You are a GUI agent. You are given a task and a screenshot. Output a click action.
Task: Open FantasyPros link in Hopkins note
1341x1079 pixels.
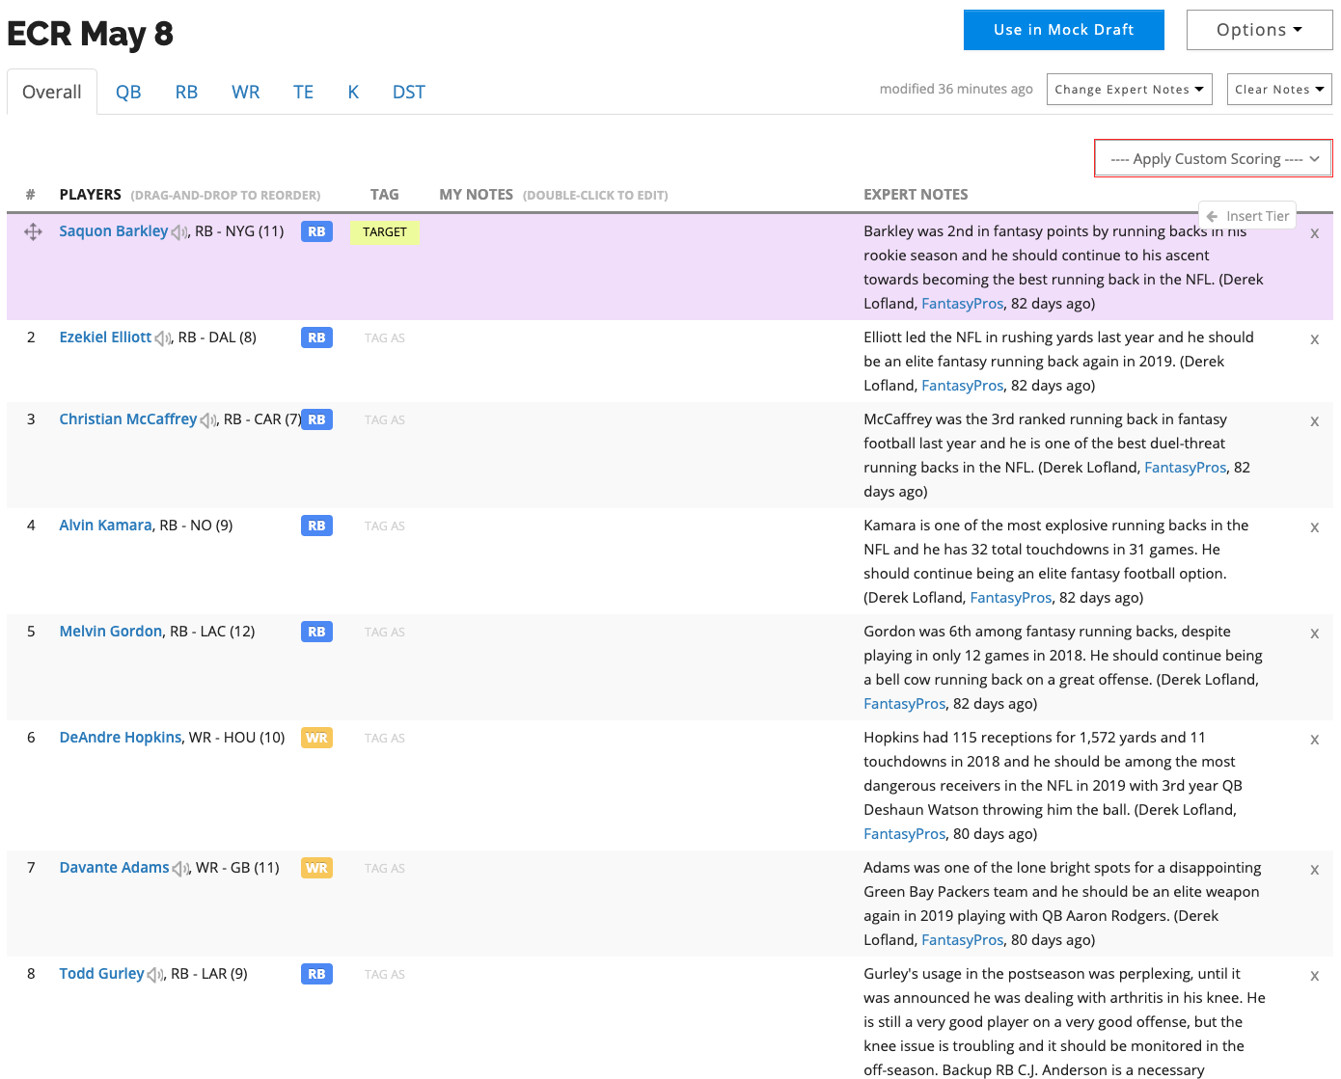pyautogui.click(x=905, y=834)
